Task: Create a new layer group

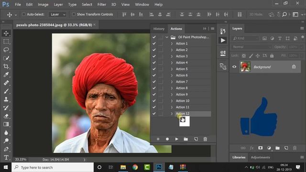Action: (277, 148)
